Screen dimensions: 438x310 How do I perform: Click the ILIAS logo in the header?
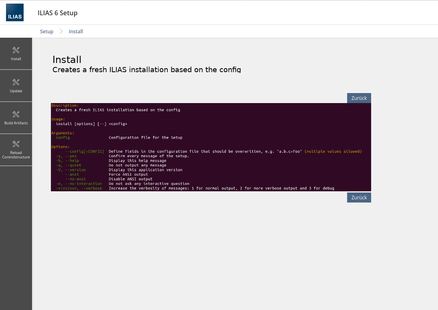pyautogui.click(x=15, y=12)
